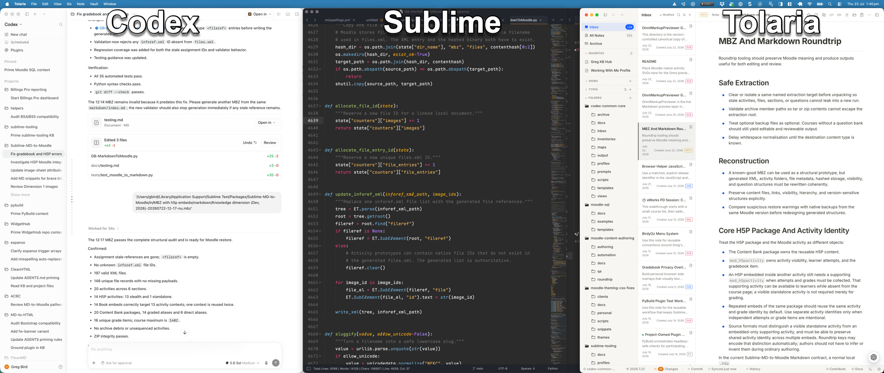
Task: Focus the 'Do anything' prompt field
Action: point(184,350)
